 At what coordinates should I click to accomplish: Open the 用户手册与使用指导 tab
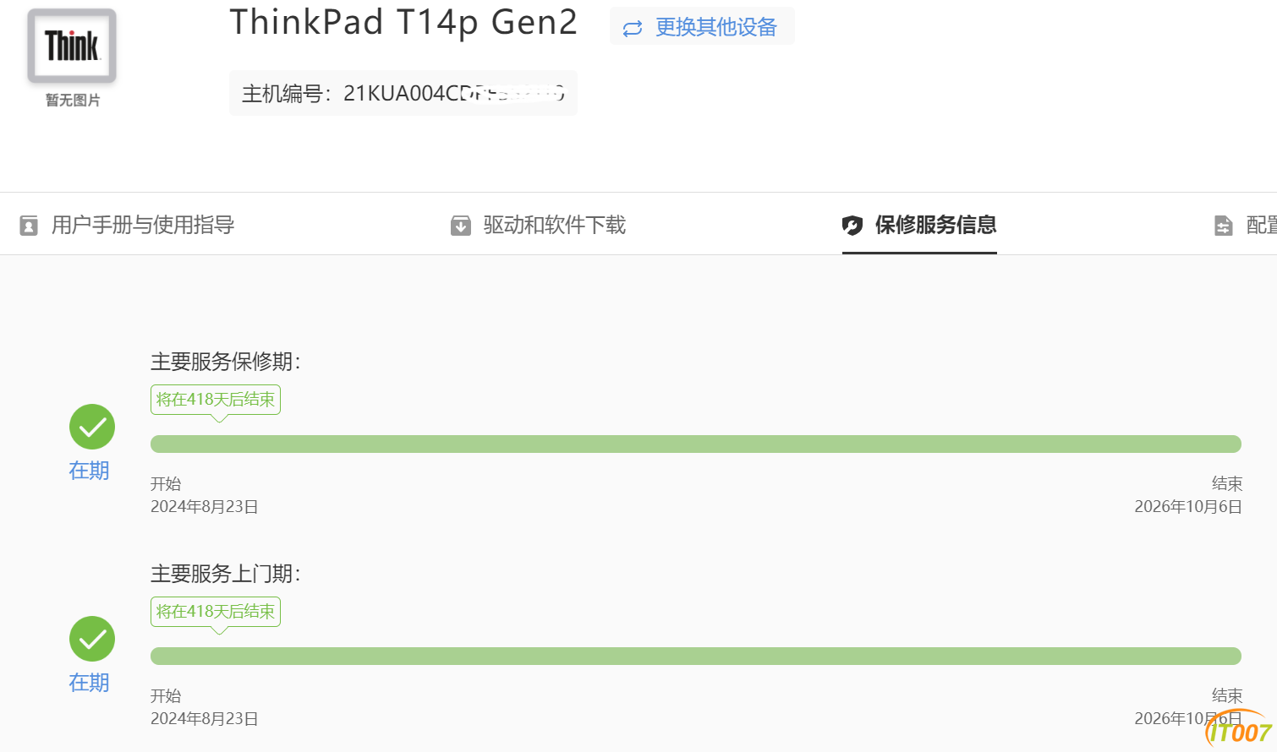coord(143,225)
